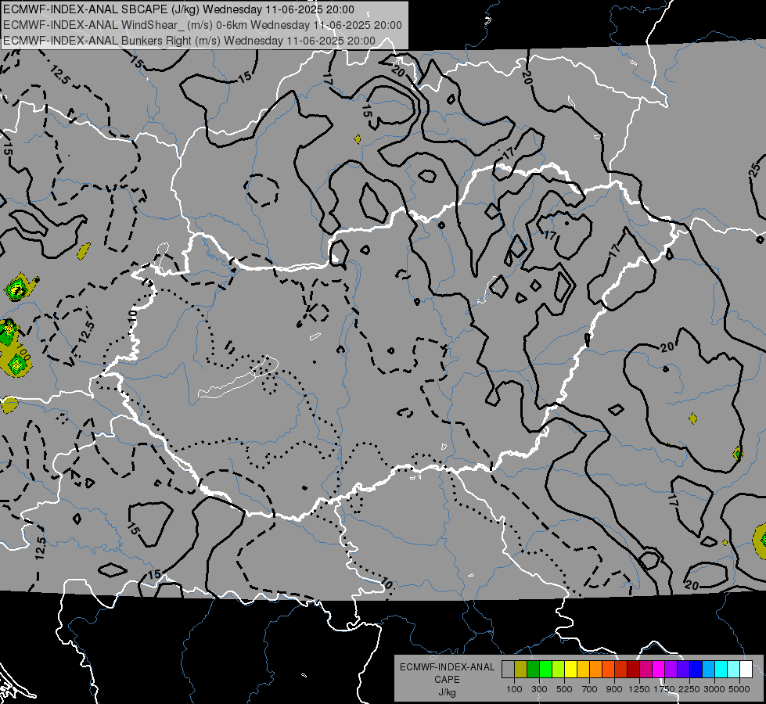The width and height of the screenshot is (766, 704).
Task: Select the sky blue swatch left of 3000
Action: pos(709,669)
